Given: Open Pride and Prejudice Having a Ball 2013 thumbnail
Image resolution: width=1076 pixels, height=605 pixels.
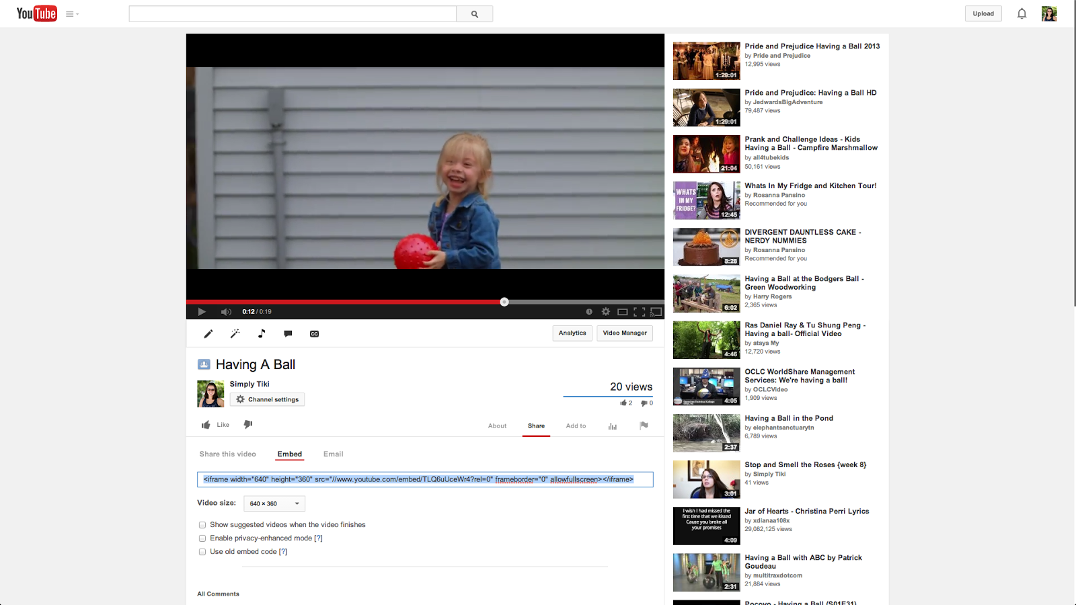Looking at the screenshot, I should coord(706,61).
